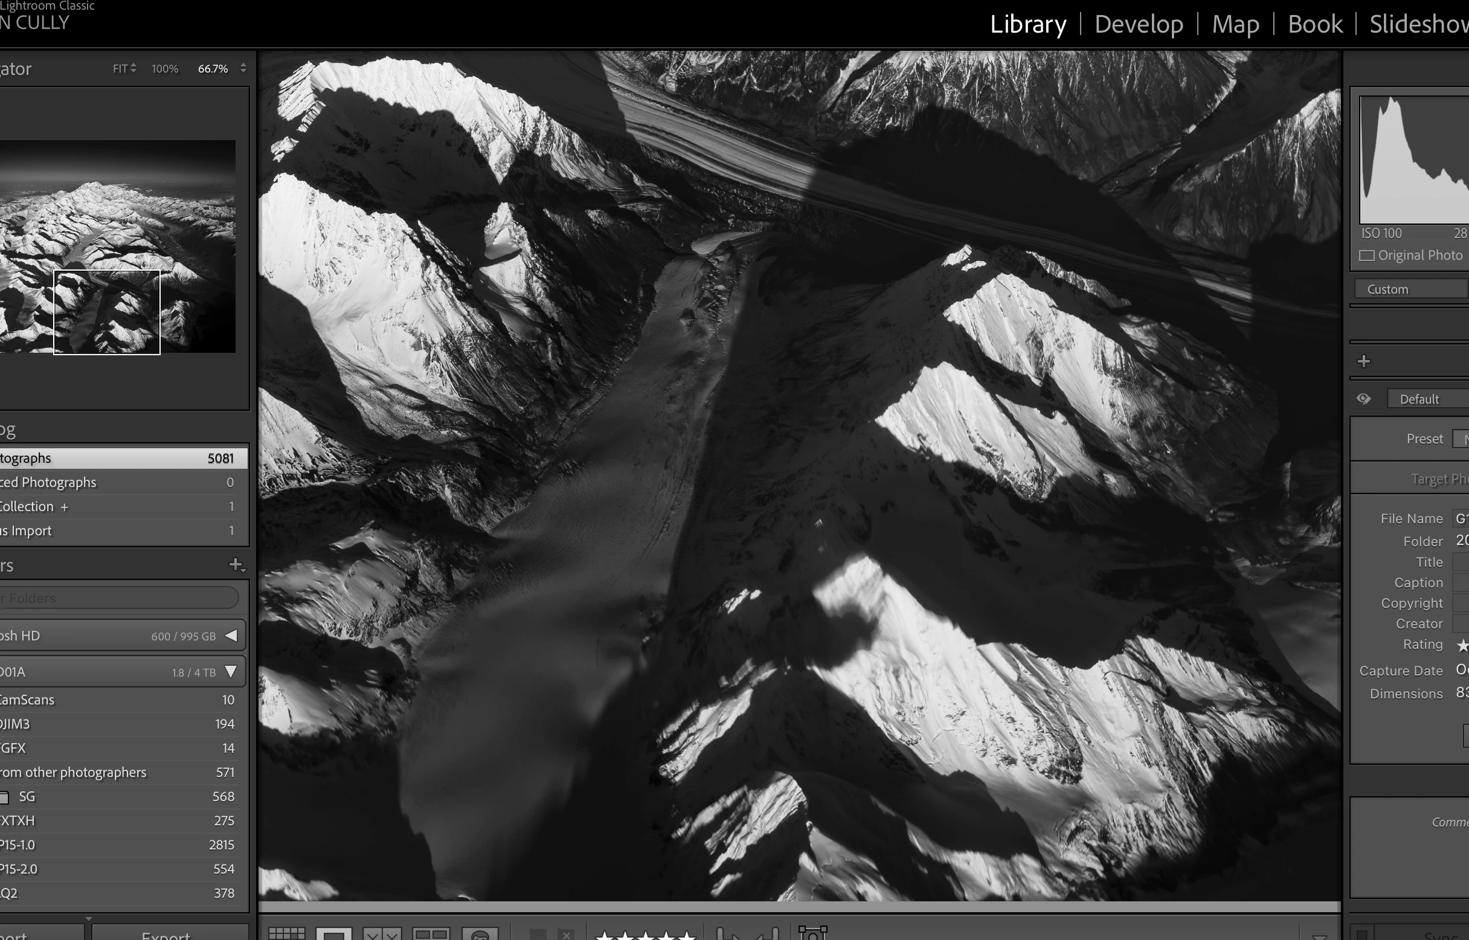The width and height of the screenshot is (1469, 940).
Task: Click plus icon to add folder
Action: coord(236,565)
